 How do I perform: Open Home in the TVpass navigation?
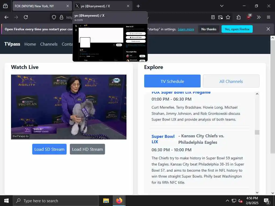(30, 44)
